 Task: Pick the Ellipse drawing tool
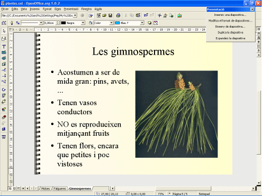pyautogui.click(x=4, y=58)
